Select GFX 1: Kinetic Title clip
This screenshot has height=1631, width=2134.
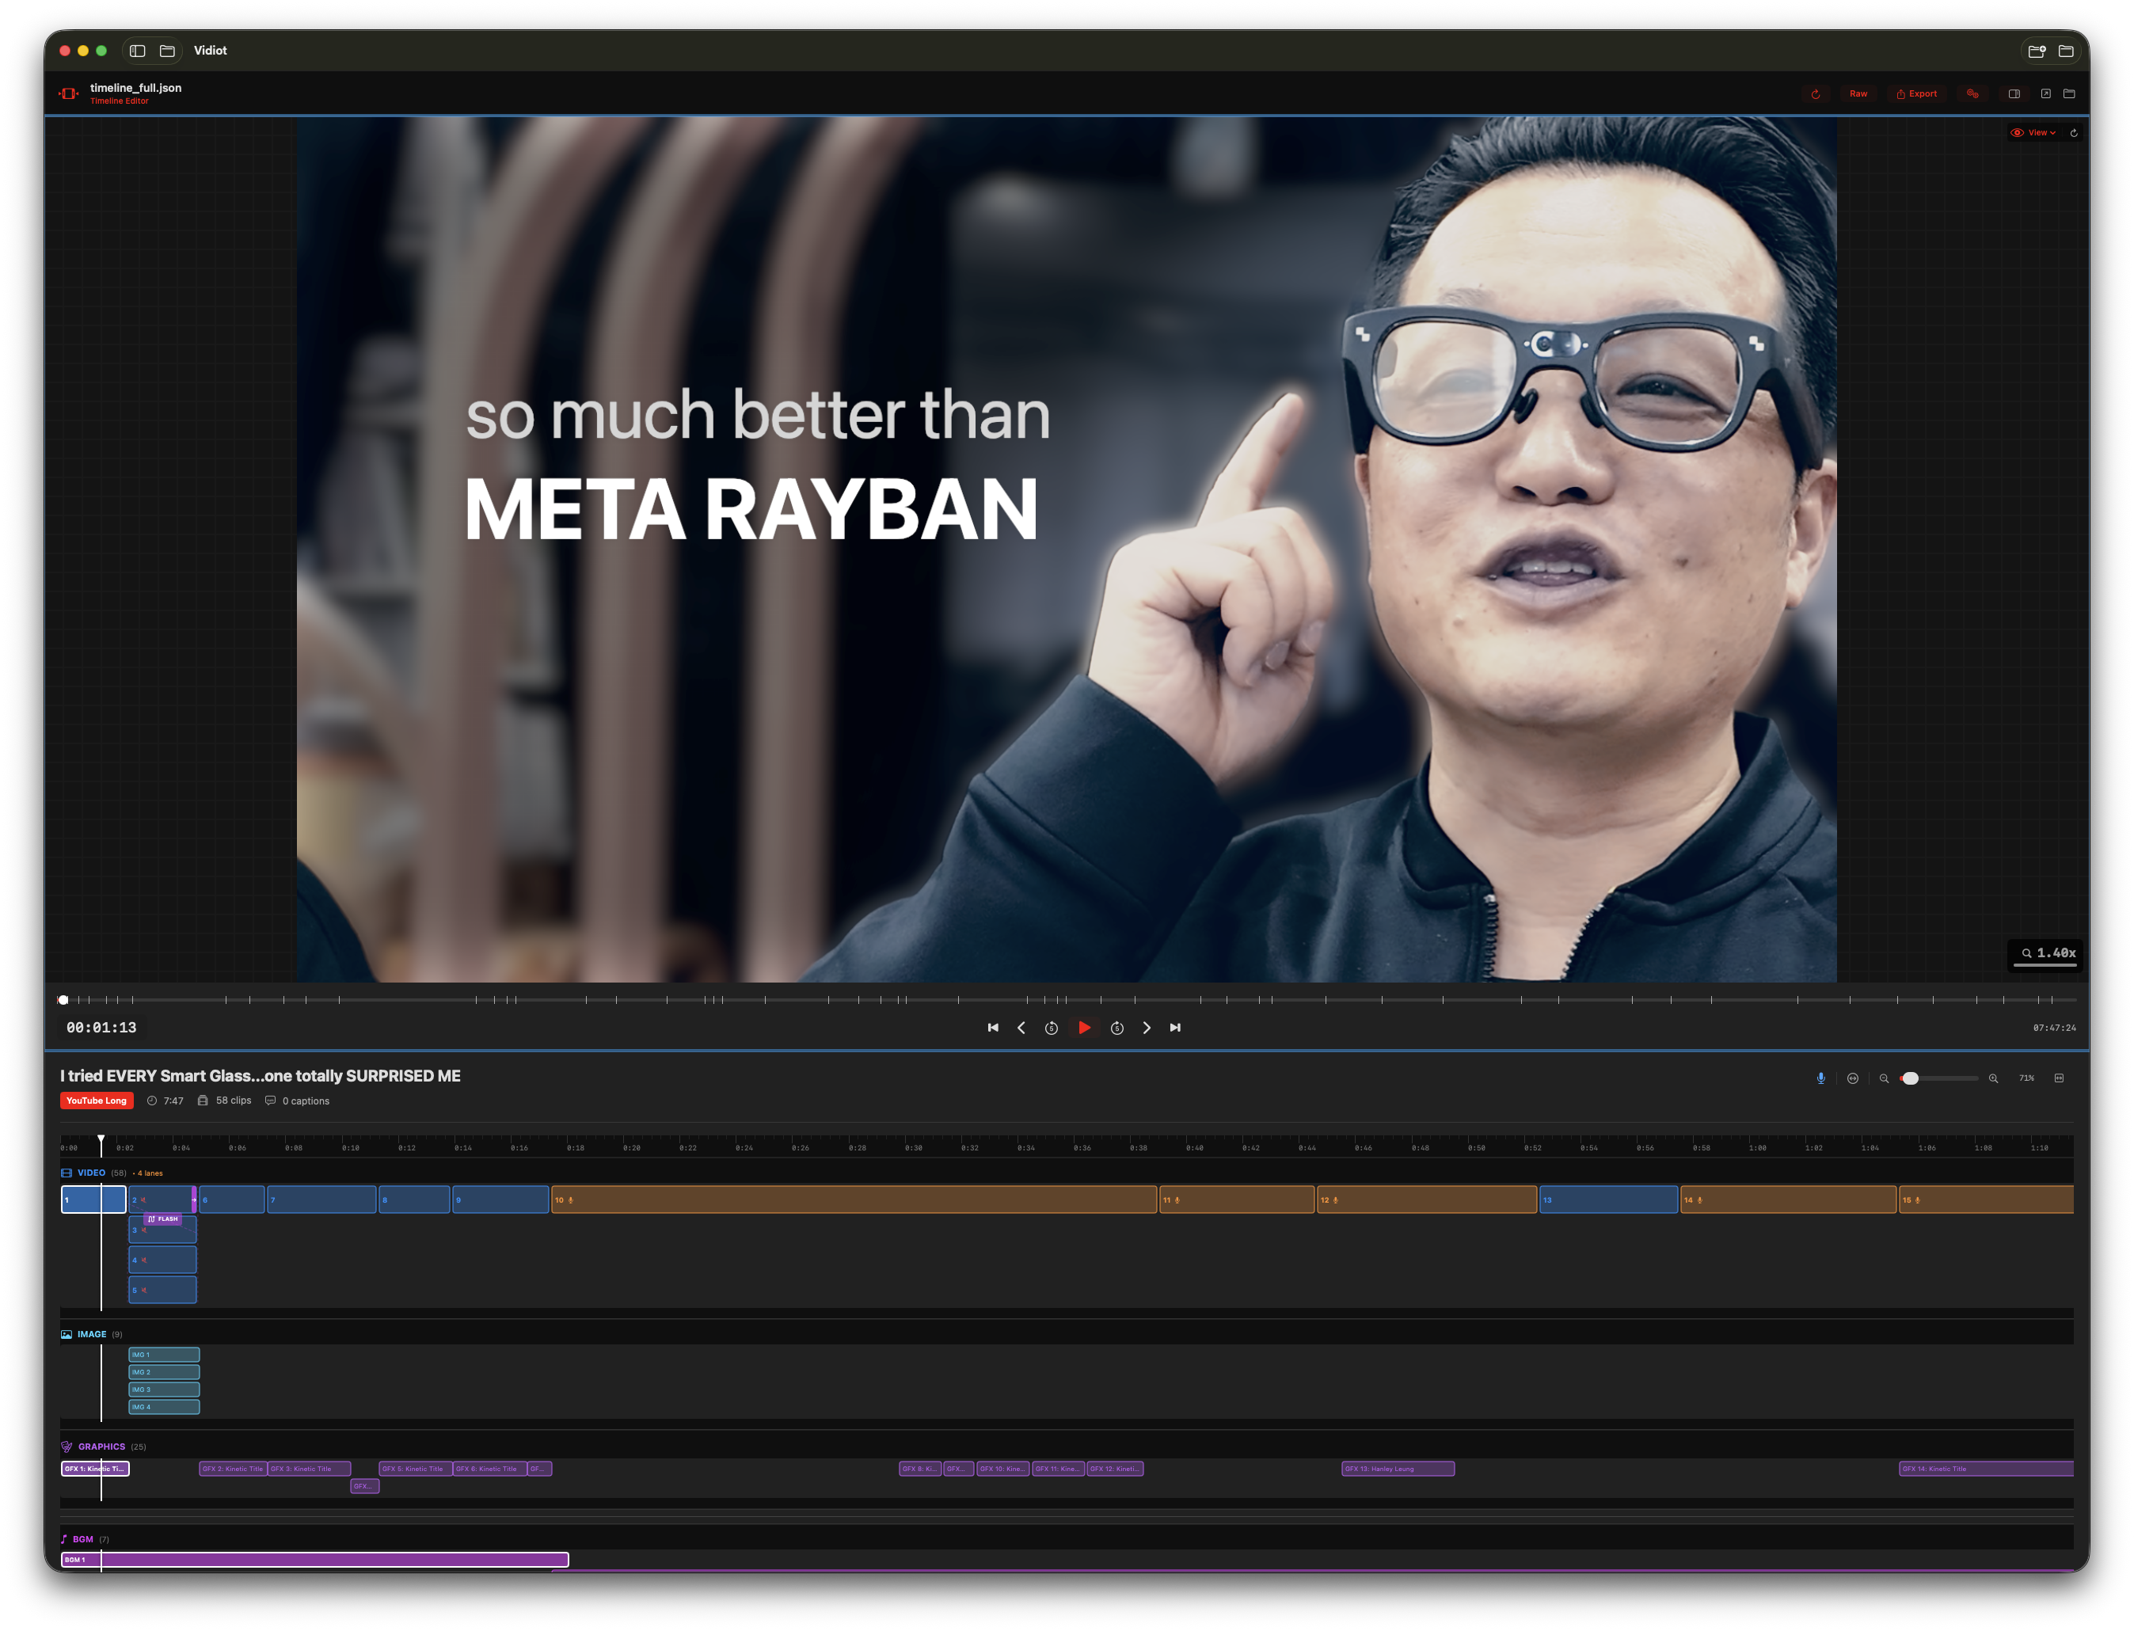[95, 1468]
